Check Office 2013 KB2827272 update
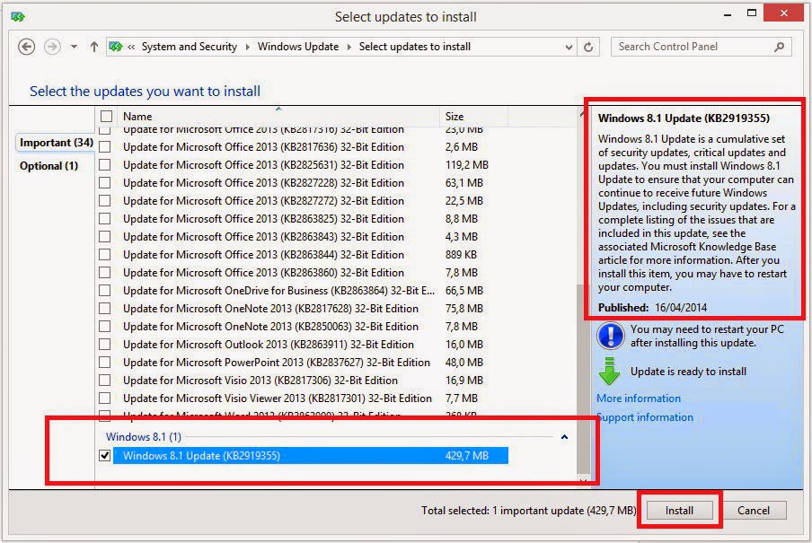The image size is (812, 543). click(x=104, y=201)
